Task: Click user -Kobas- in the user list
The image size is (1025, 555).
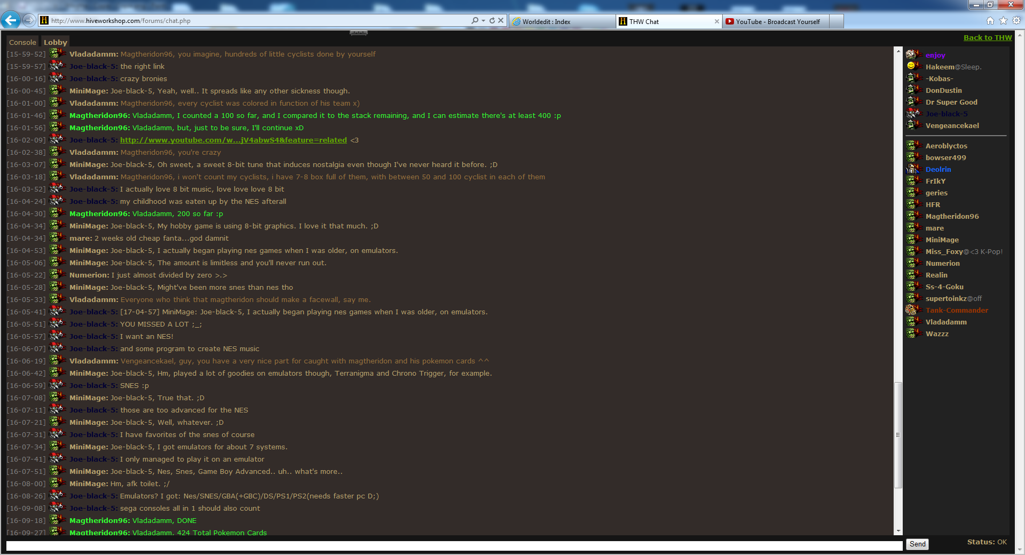Action: pos(939,78)
